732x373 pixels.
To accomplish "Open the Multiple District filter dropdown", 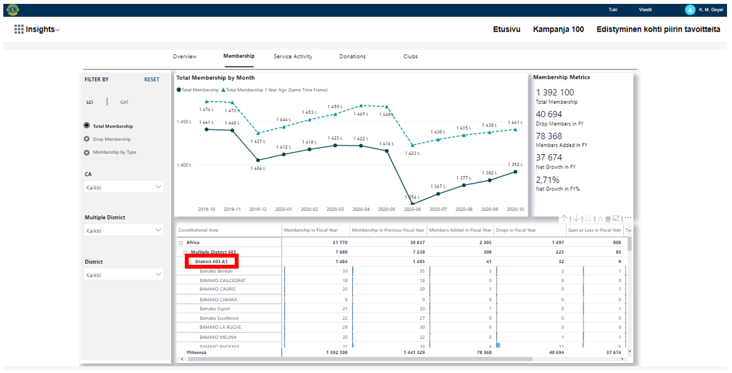I will [124, 230].
